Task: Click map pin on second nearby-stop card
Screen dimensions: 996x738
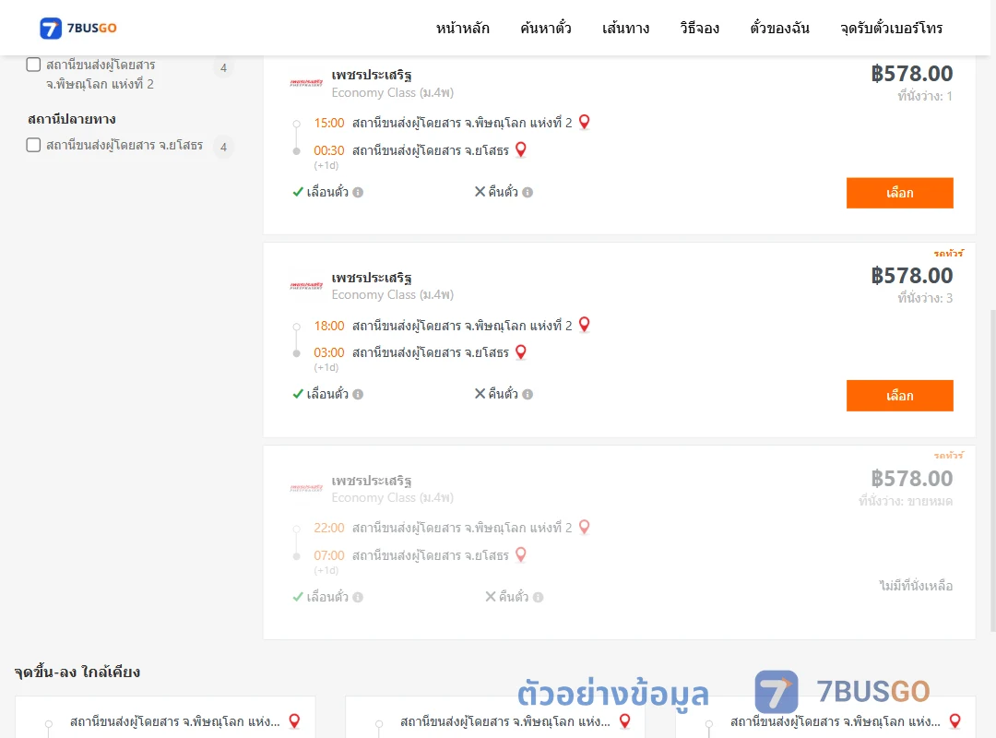Action: click(x=625, y=720)
